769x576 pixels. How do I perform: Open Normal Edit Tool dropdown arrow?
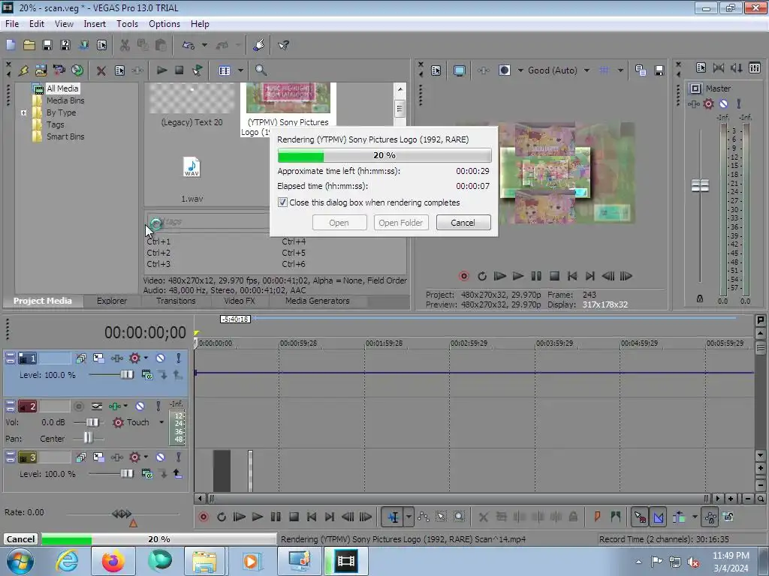click(x=409, y=517)
